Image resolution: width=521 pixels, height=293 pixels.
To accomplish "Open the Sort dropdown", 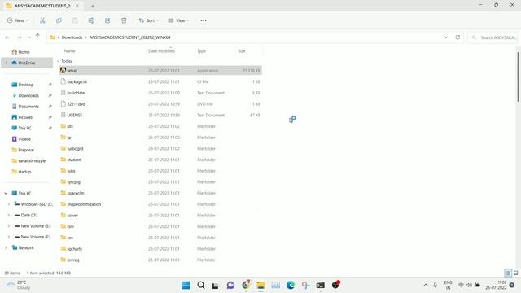I will [148, 20].
